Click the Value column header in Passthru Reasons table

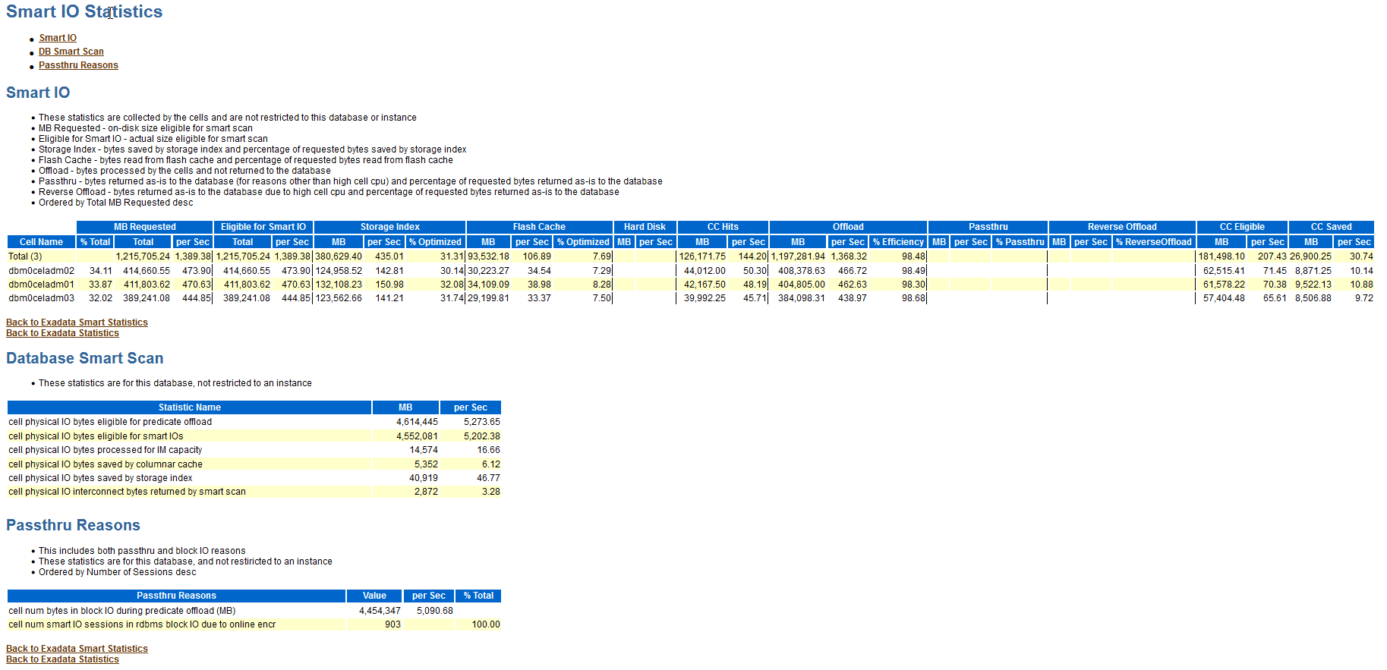(374, 596)
